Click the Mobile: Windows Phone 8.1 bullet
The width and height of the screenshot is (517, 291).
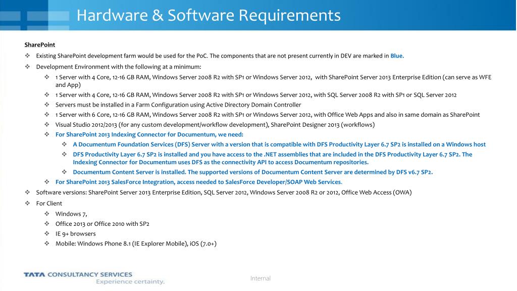[x=136, y=244]
